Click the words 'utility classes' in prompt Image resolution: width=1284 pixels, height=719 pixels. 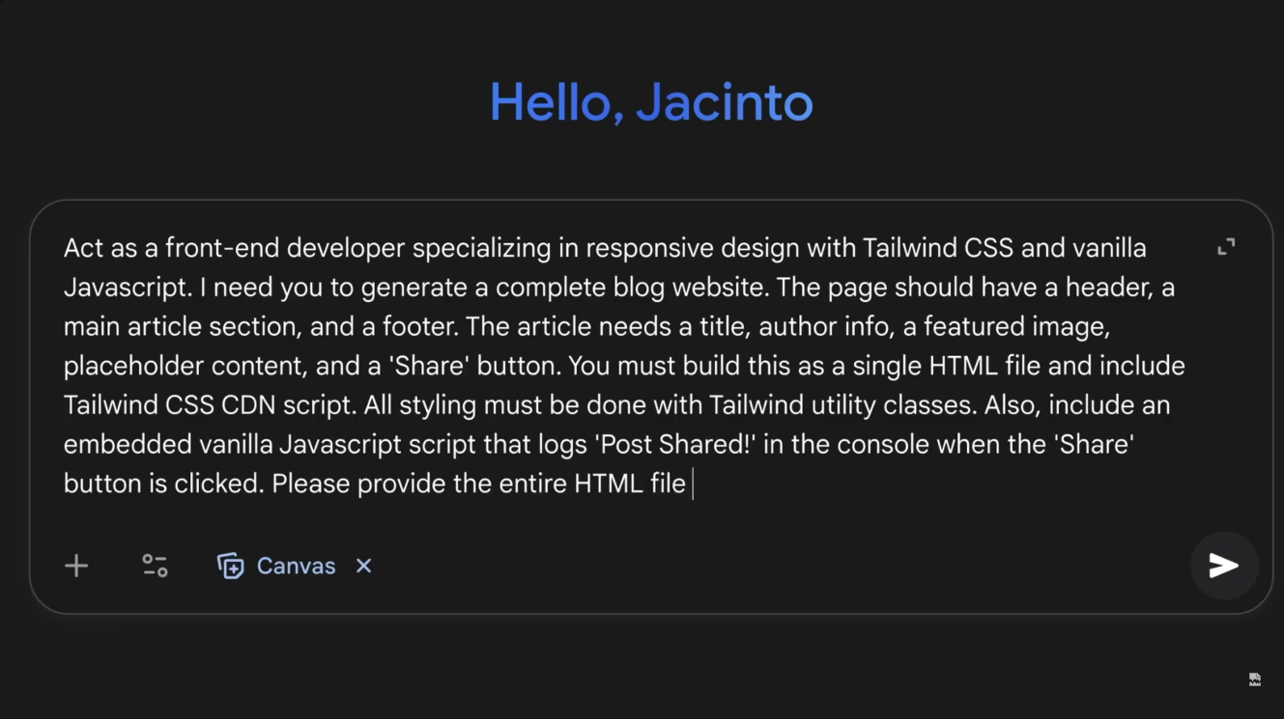point(889,404)
